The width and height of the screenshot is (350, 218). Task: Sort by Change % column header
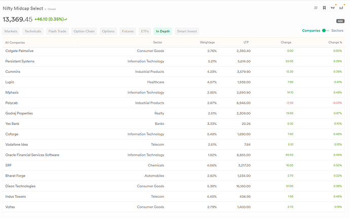click(335, 42)
